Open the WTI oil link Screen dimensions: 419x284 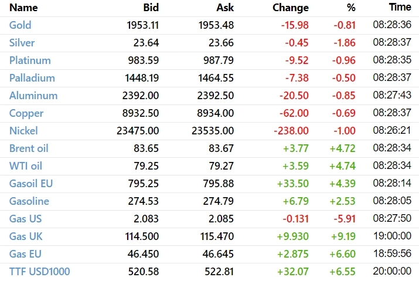(x=26, y=166)
